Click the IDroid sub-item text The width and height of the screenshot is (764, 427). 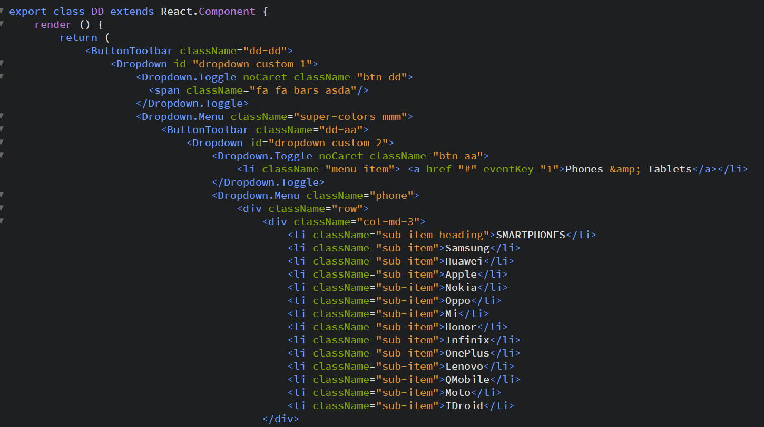464,405
